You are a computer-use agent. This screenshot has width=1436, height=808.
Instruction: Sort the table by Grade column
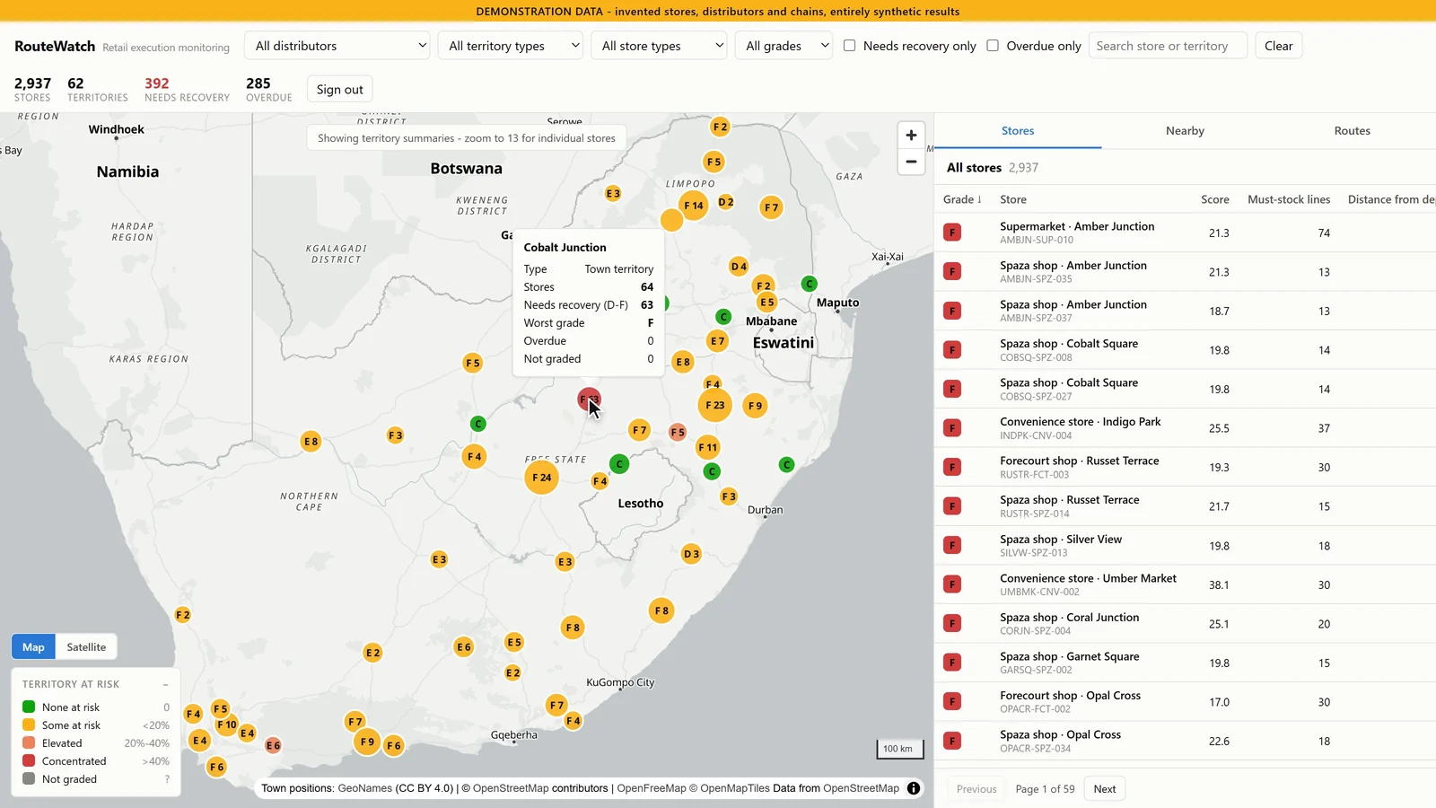962,199
